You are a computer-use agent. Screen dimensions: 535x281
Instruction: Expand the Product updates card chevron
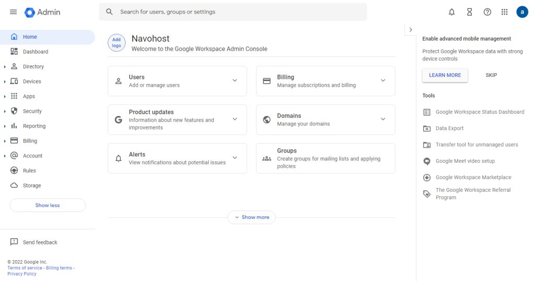coord(235,119)
